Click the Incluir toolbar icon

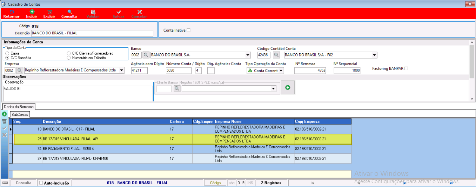pyautogui.click(x=32, y=12)
